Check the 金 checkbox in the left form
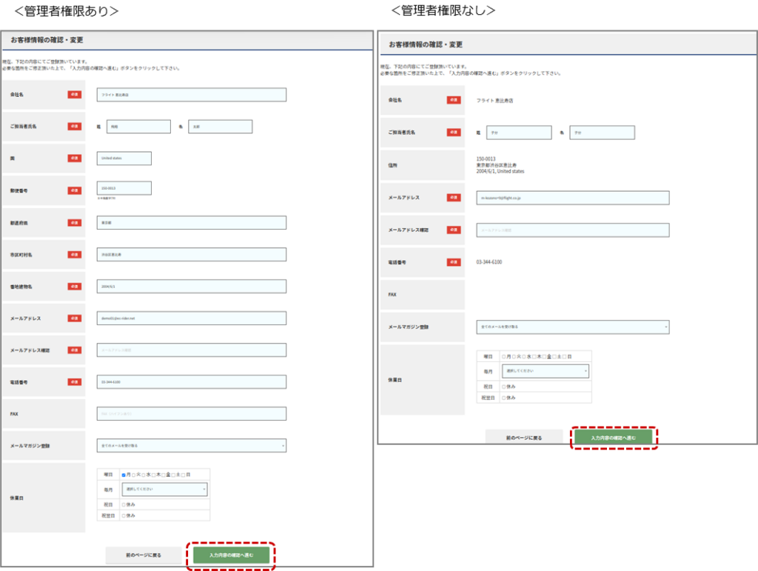This screenshot has height=571, width=758. (x=163, y=475)
